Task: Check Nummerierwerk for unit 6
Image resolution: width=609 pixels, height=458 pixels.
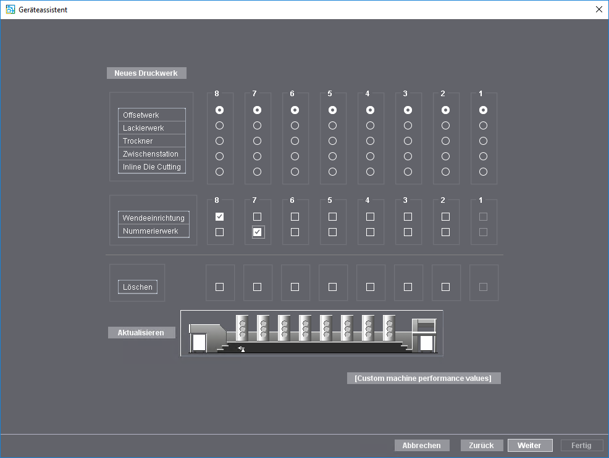Action: click(295, 232)
